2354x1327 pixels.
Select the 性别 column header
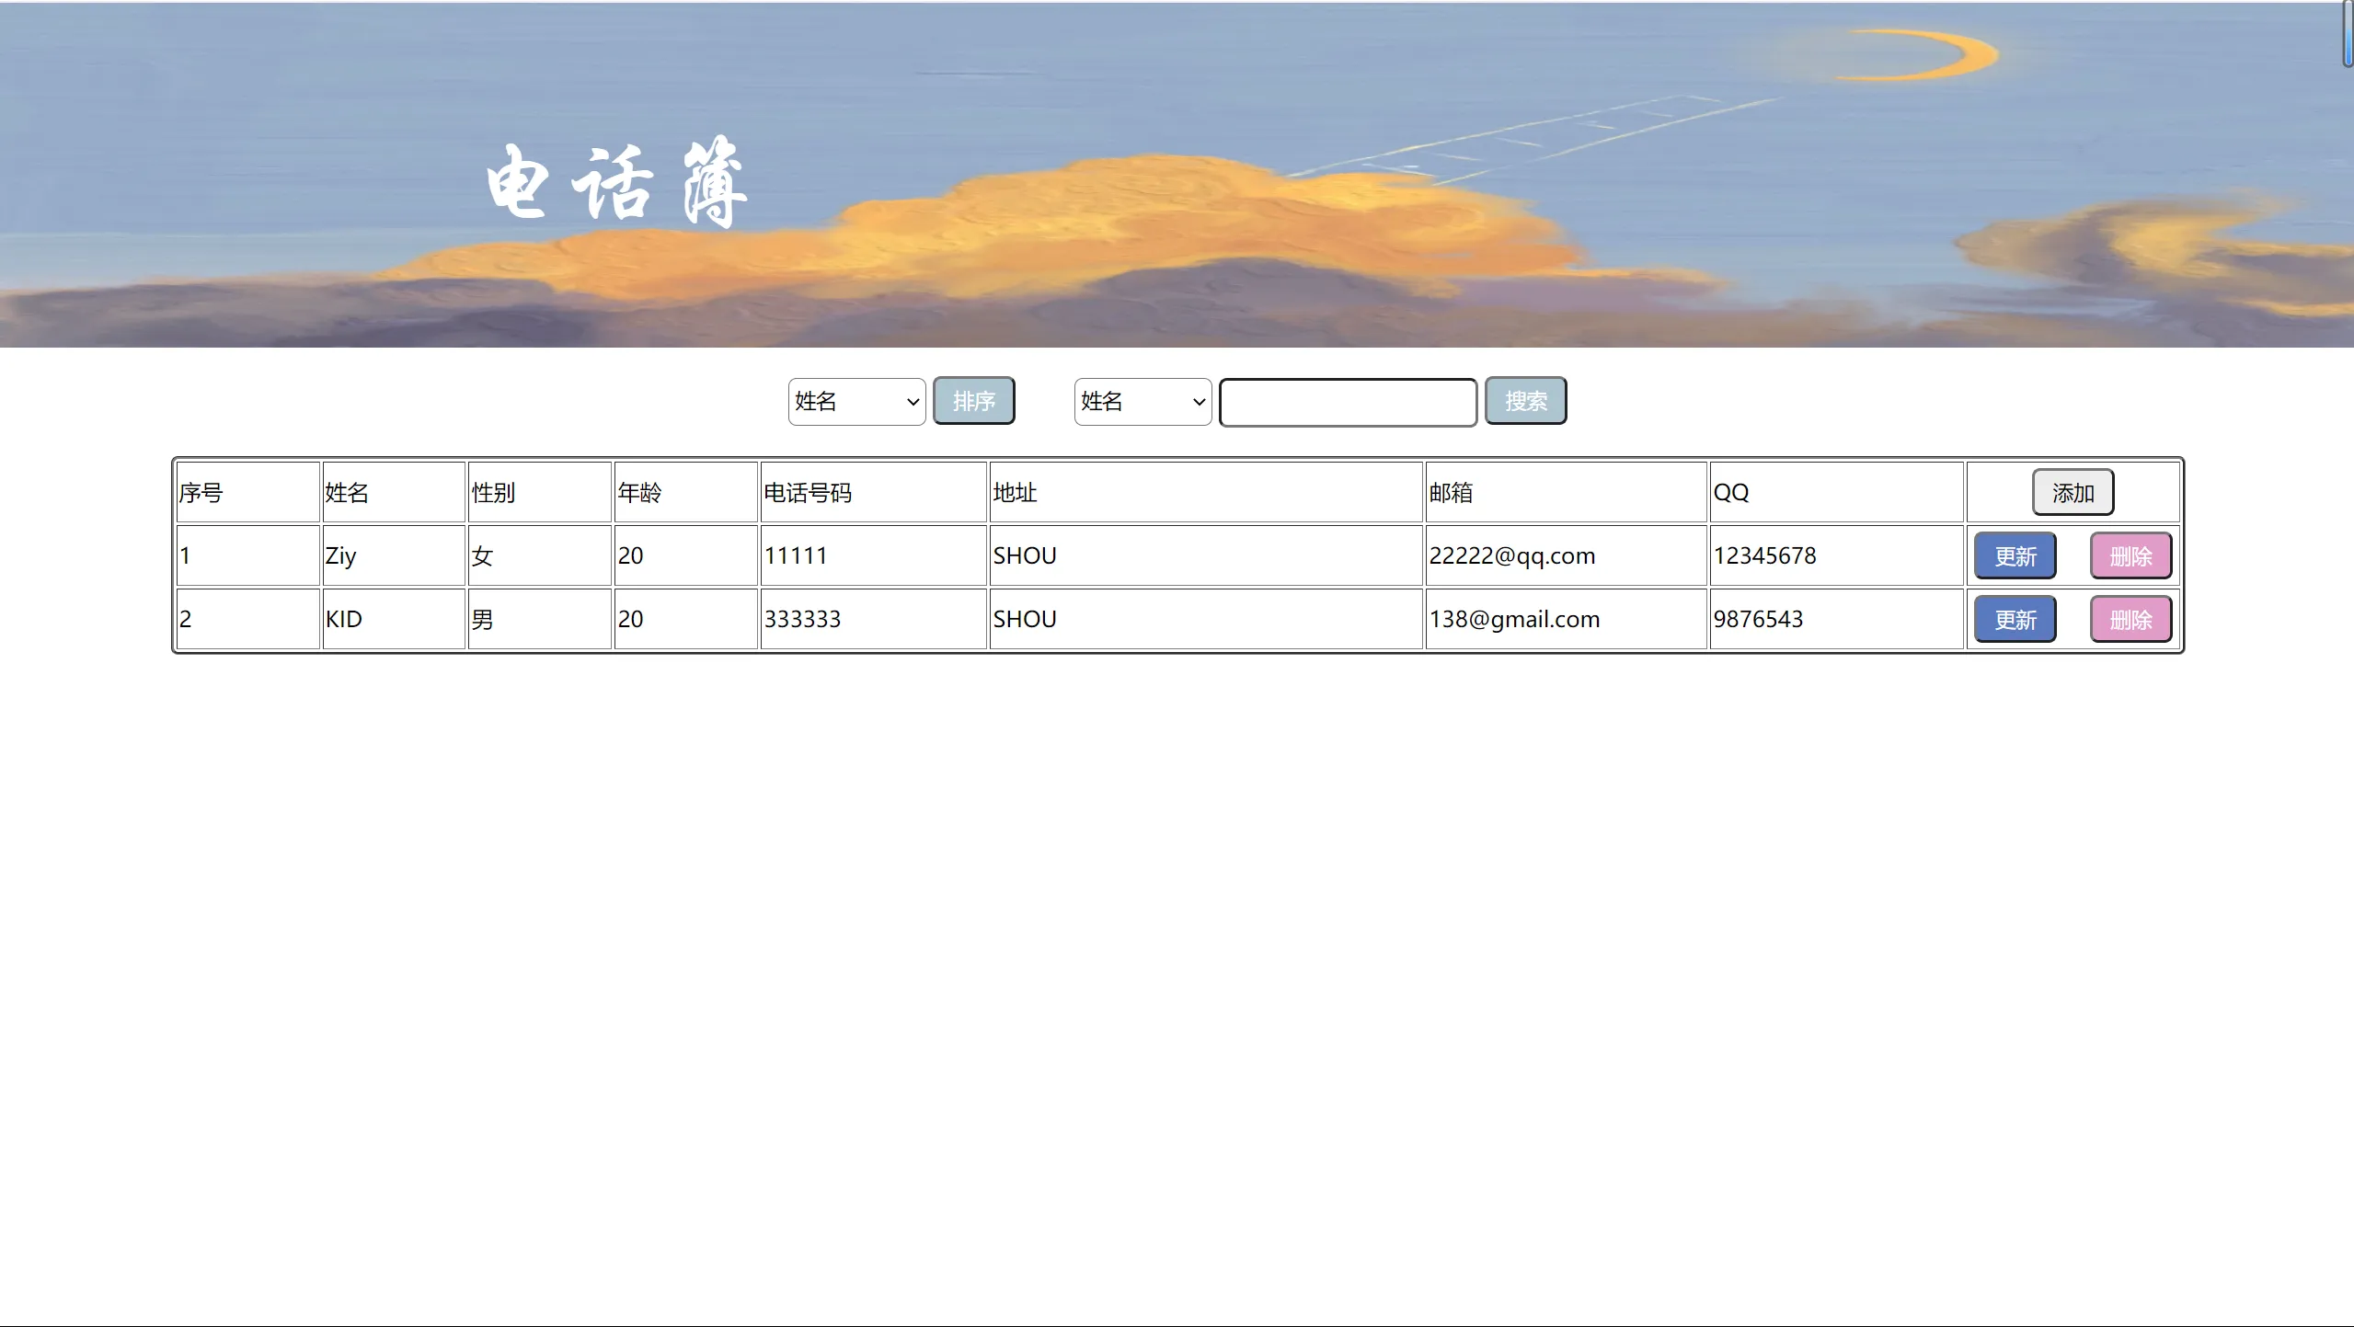540,492
